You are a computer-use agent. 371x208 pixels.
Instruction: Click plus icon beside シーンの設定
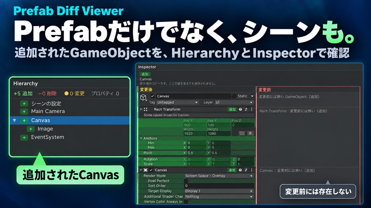[24, 104]
